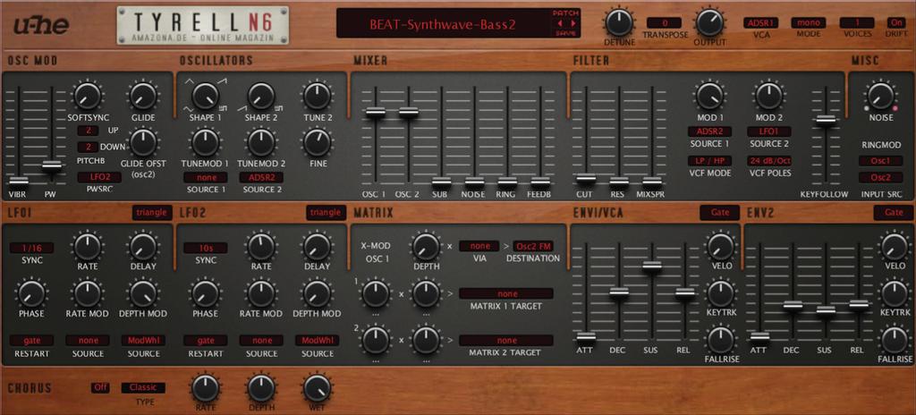Image resolution: width=916 pixels, height=415 pixels.
Task: Click the DETUNE knob
Action: point(619,22)
